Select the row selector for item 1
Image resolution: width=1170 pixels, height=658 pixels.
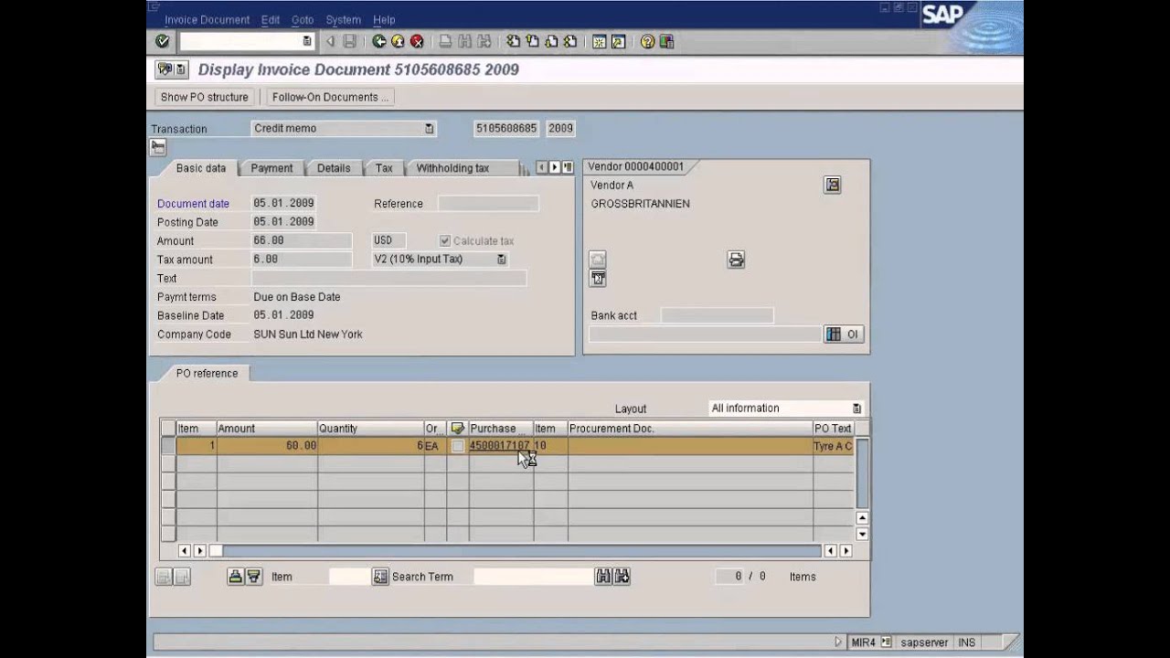pyautogui.click(x=168, y=446)
